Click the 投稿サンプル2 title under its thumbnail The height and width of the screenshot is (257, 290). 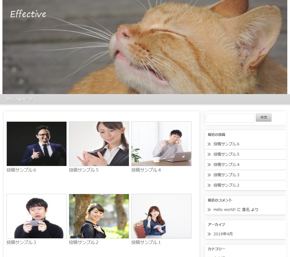coord(84,242)
